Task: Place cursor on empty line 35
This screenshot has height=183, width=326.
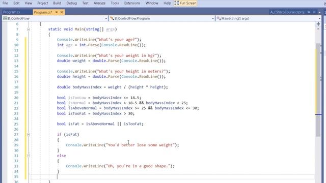Action: [x=172, y=177]
